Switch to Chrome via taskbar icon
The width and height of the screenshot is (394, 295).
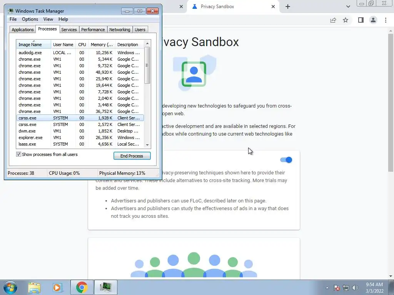(x=82, y=287)
